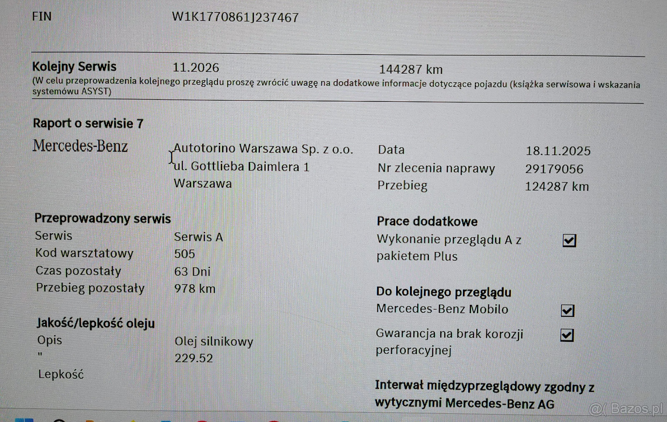
Task: Toggle the 'Wykonanie przeglądu A z pakietem Plus' checkbox
Action: pyautogui.click(x=569, y=241)
